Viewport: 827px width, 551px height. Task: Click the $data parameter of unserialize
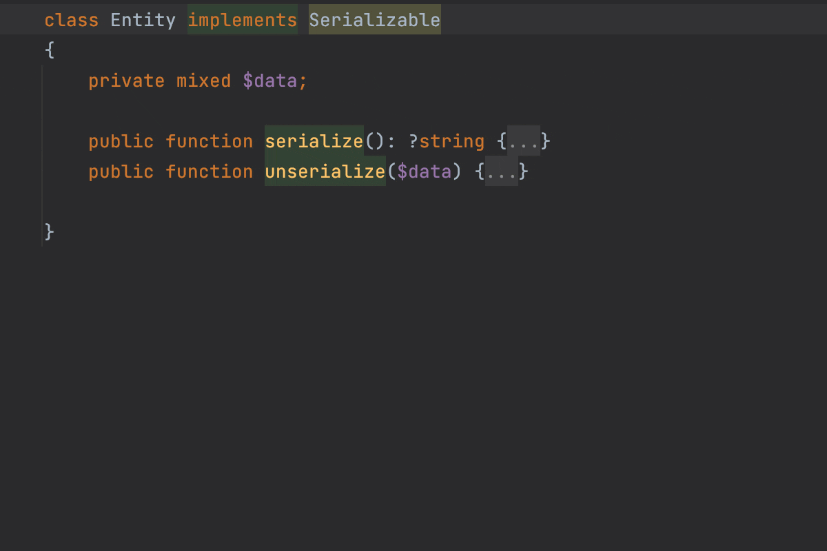425,171
